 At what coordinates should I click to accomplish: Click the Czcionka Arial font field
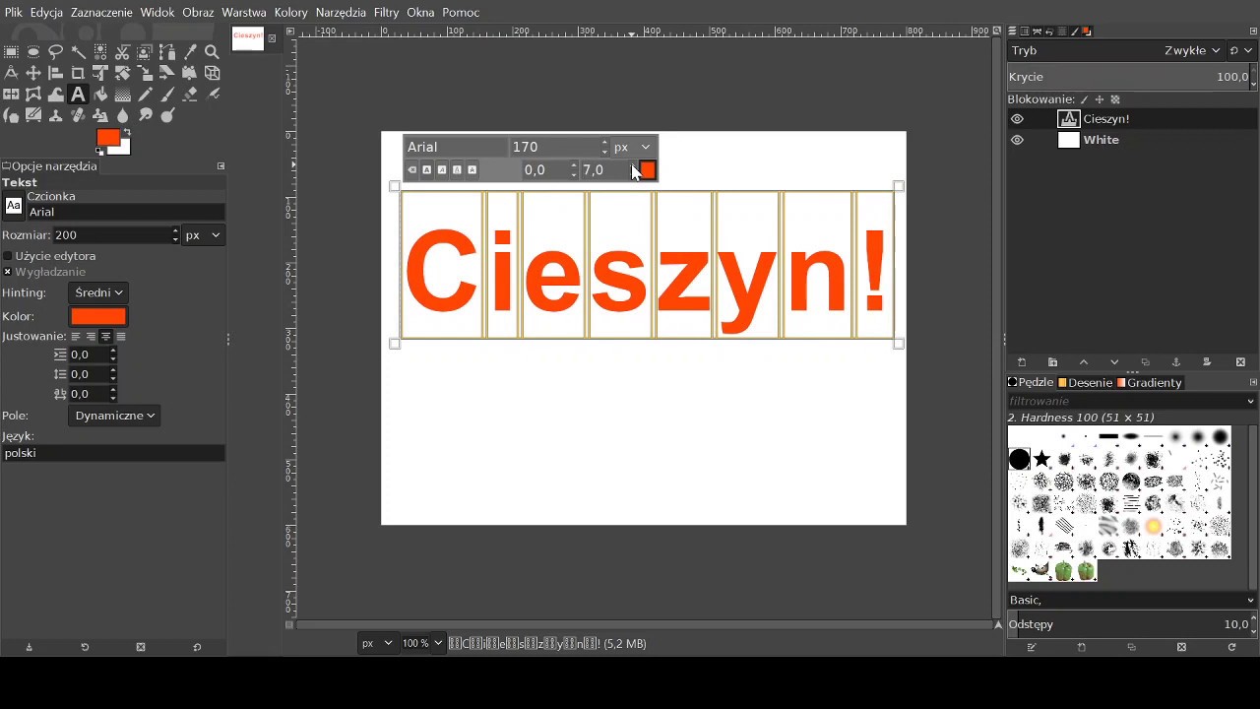coord(125,212)
